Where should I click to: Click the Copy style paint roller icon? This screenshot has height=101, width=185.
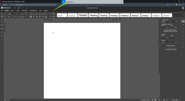51,17
